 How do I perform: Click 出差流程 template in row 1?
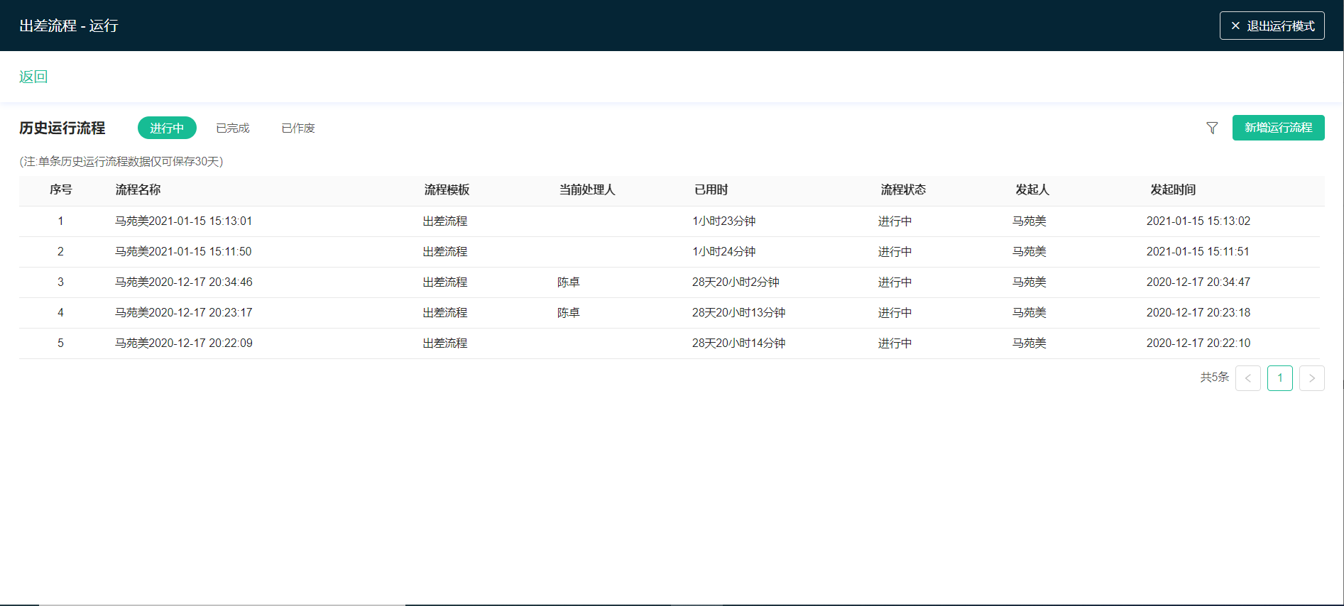point(445,221)
